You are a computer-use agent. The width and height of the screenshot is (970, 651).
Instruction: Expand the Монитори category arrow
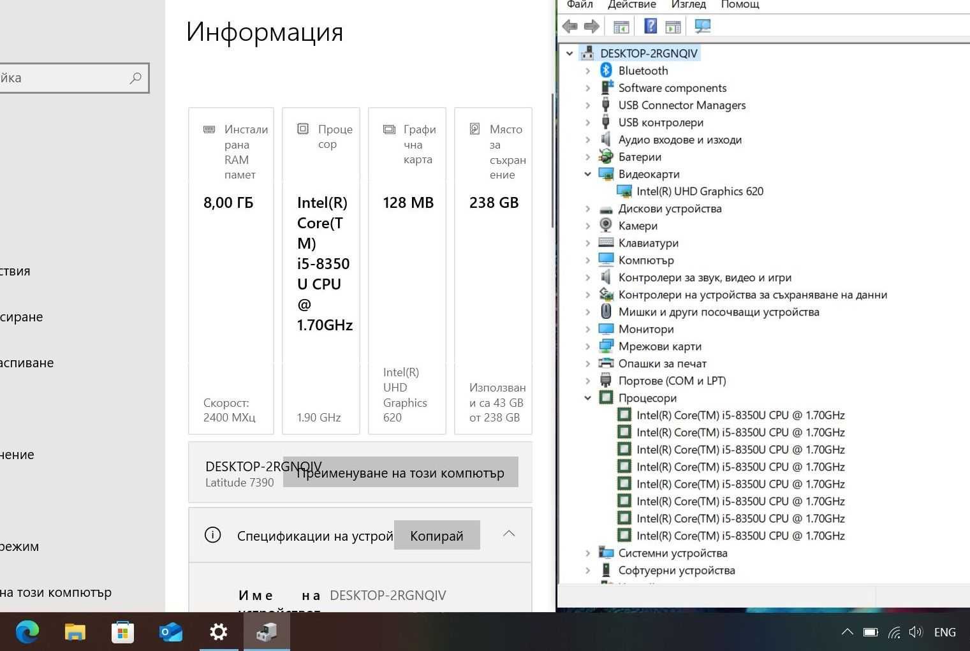point(588,329)
